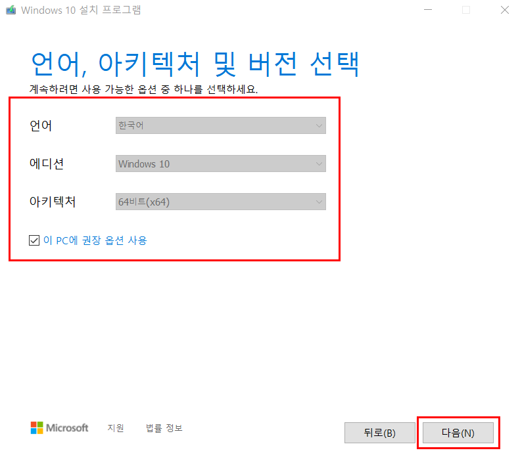Screen dimensions: 520x461
Task: Click the Microsoft logo
Action: point(59,428)
